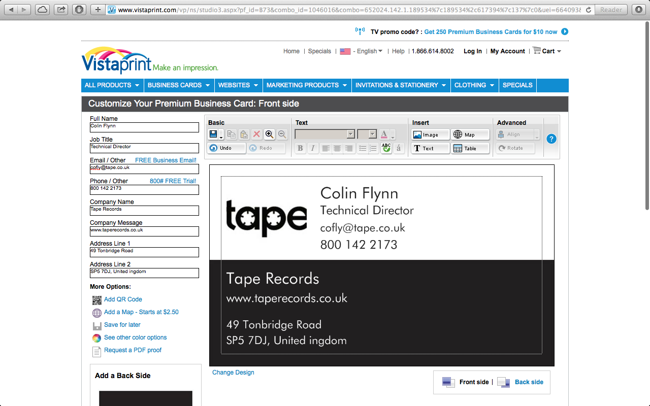Image resolution: width=650 pixels, height=406 pixels.
Task: Align text right
Action: pos(349,148)
